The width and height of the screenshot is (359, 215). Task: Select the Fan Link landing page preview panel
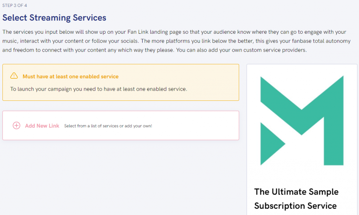tap(302, 139)
